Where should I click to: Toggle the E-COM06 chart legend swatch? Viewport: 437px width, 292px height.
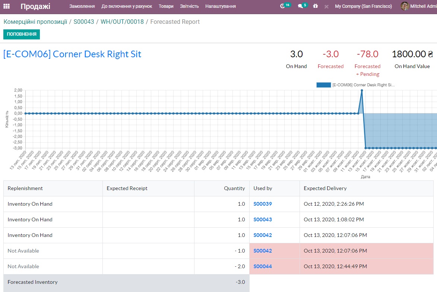[x=323, y=85]
